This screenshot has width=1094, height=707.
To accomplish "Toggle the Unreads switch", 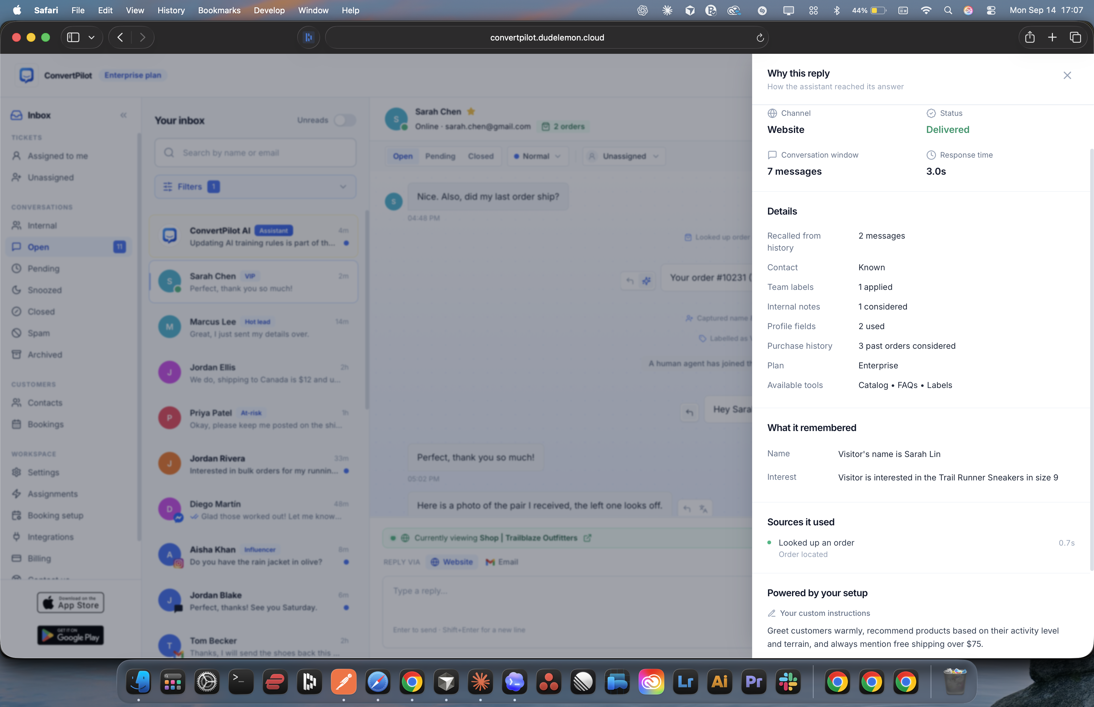I will (345, 120).
